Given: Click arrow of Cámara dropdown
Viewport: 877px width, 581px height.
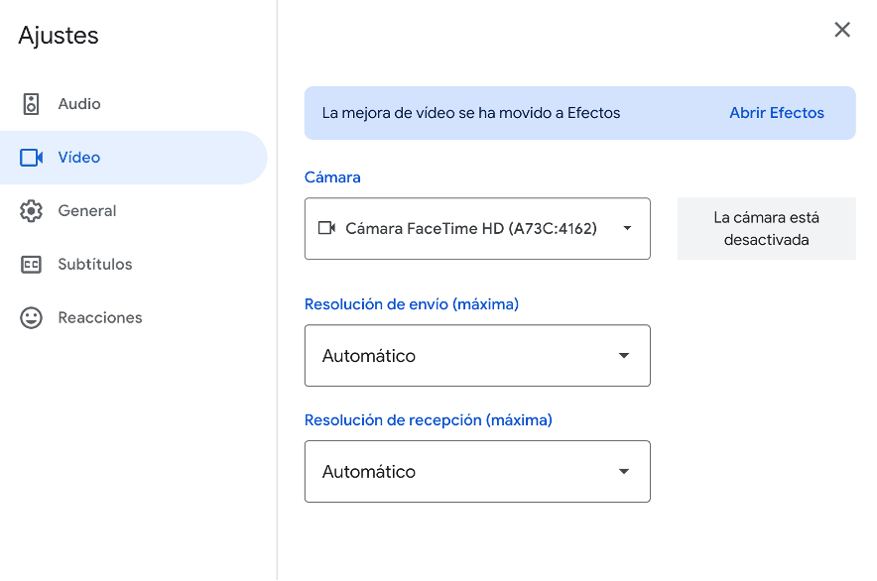Looking at the screenshot, I should pos(627,228).
